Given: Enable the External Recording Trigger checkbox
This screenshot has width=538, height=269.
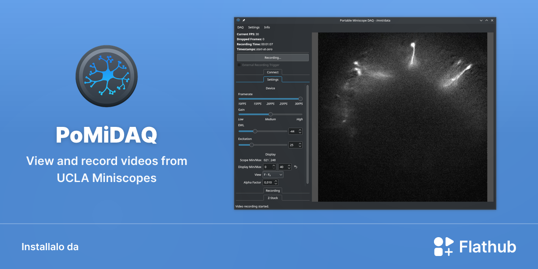Looking at the screenshot, I should [239, 65].
